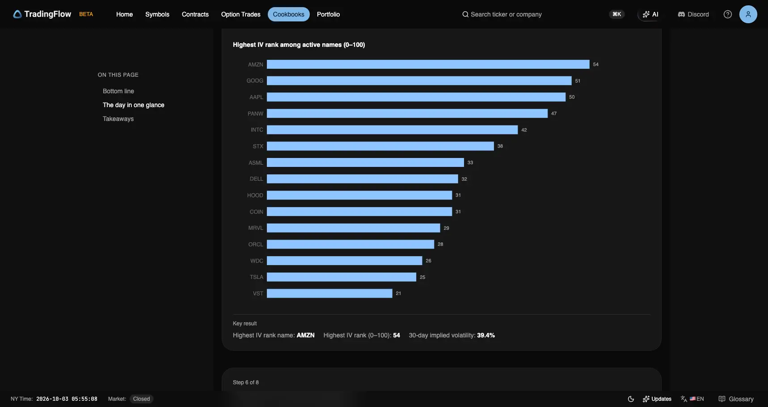Viewport: 768px width, 407px height.
Task: Jump to The day in one glance
Action: 134,105
